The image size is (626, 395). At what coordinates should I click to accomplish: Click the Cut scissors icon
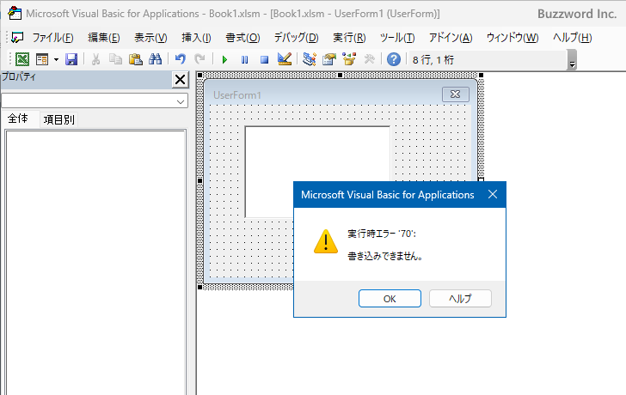(x=95, y=60)
